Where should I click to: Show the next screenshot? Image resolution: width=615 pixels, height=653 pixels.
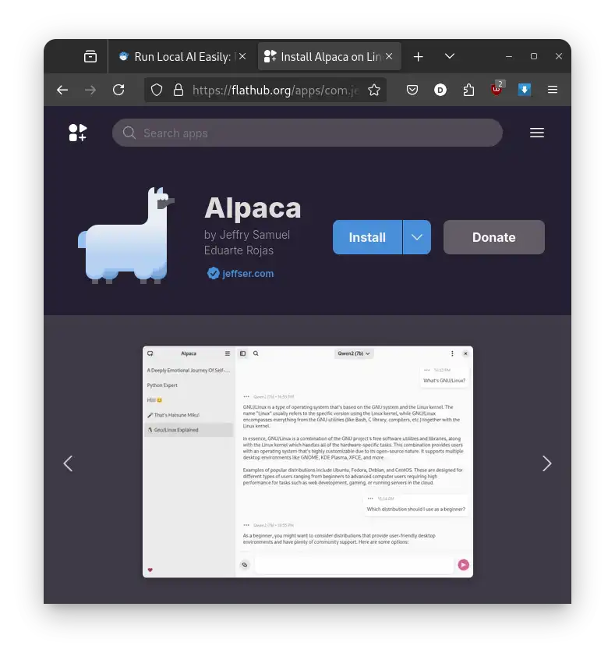[x=546, y=463]
